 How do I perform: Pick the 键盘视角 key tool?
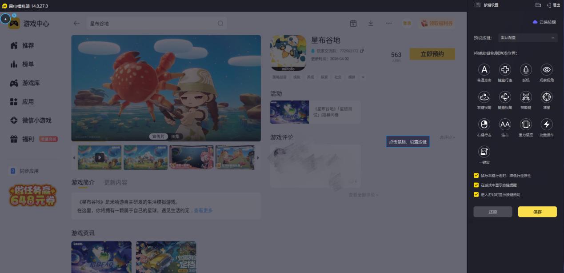coord(505,97)
